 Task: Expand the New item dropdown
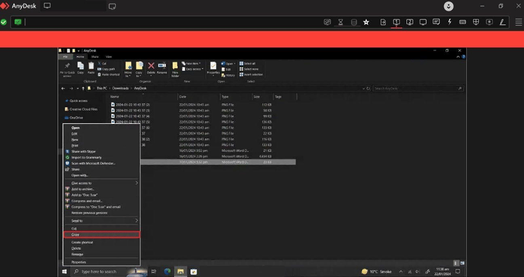click(x=191, y=63)
